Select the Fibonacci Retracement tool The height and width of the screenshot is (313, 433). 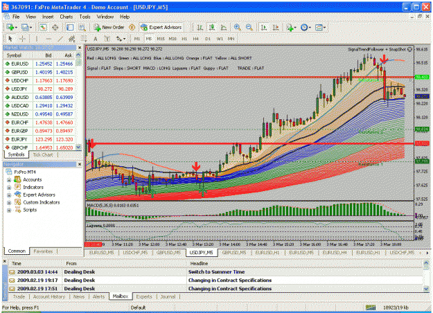click(84, 39)
